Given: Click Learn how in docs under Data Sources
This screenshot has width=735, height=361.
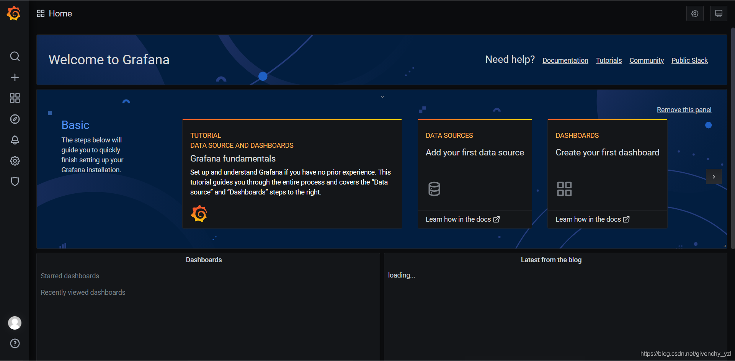Looking at the screenshot, I should click(x=462, y=219).
